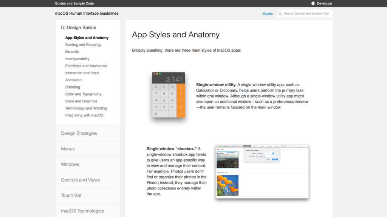The width and height of the screenshot is (387, 217).
Task: Open Integrating with macOS page
Action: [x=84, y=115]
